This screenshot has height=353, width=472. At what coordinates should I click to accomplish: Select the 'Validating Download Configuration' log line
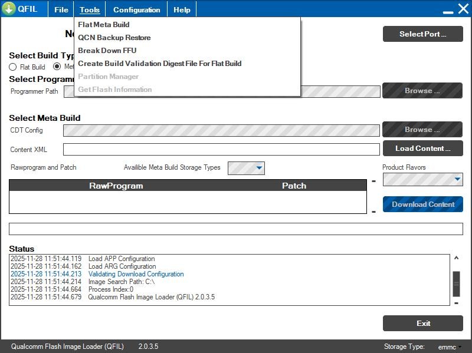click(97, 274)
